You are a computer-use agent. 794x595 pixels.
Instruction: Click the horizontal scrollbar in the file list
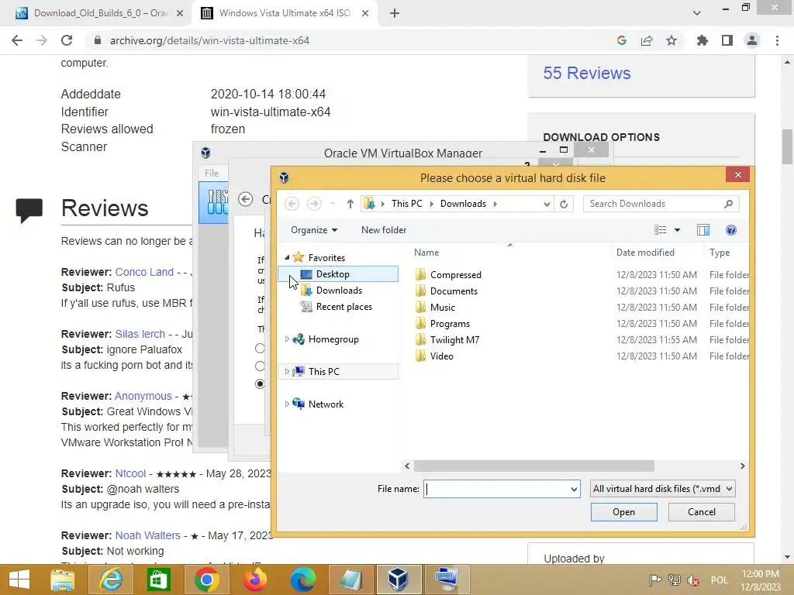(533, 466)
